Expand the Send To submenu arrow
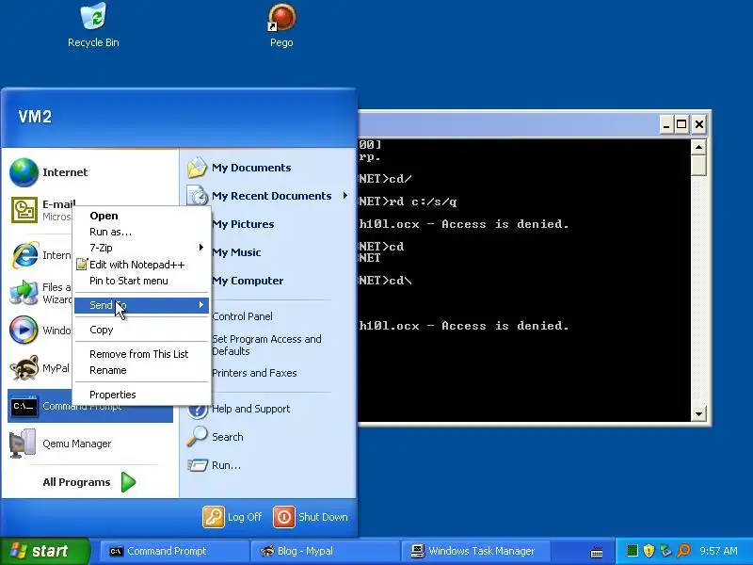753x565 pixels. (x=201, y=304)
